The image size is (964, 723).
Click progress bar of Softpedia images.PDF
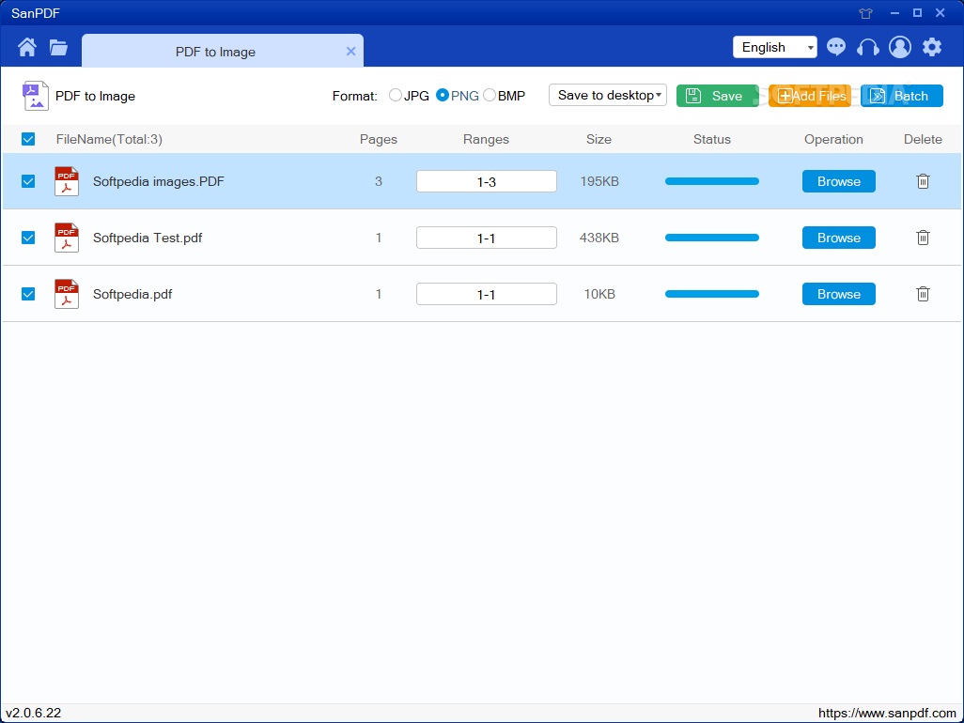tap(712, 181)
